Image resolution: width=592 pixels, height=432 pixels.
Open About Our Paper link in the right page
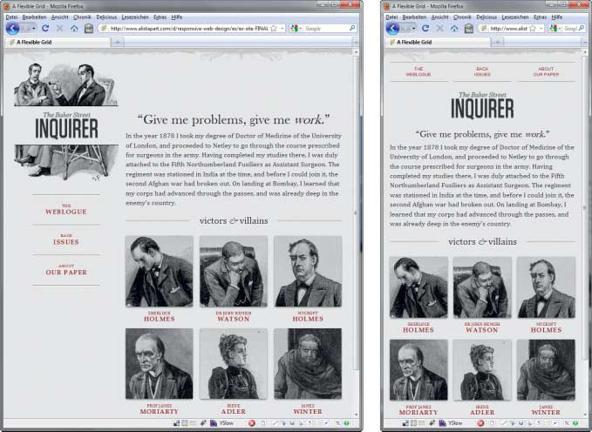coord(546,71)
